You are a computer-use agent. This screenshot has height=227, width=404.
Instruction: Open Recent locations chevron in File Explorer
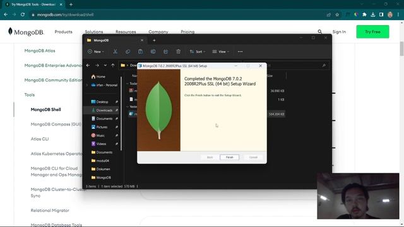(105, 66)
